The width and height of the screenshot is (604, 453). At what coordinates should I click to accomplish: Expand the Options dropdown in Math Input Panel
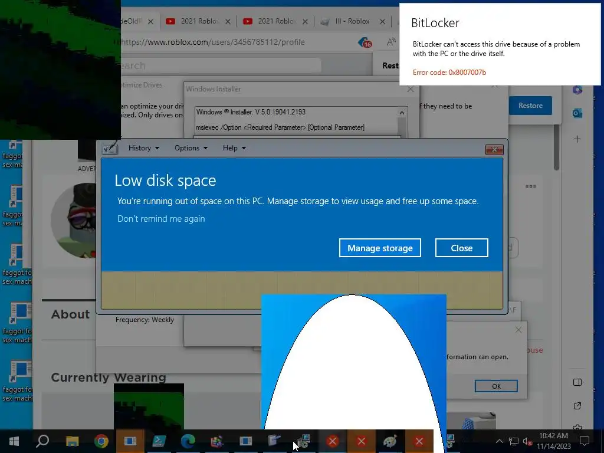191,148
